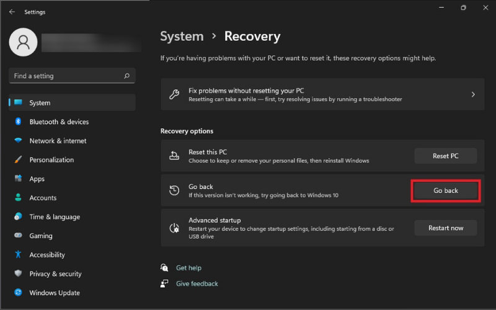The width and height of the screenshot is (496, 310).
Task: Open Gaming settings
Action: [72, 236]
